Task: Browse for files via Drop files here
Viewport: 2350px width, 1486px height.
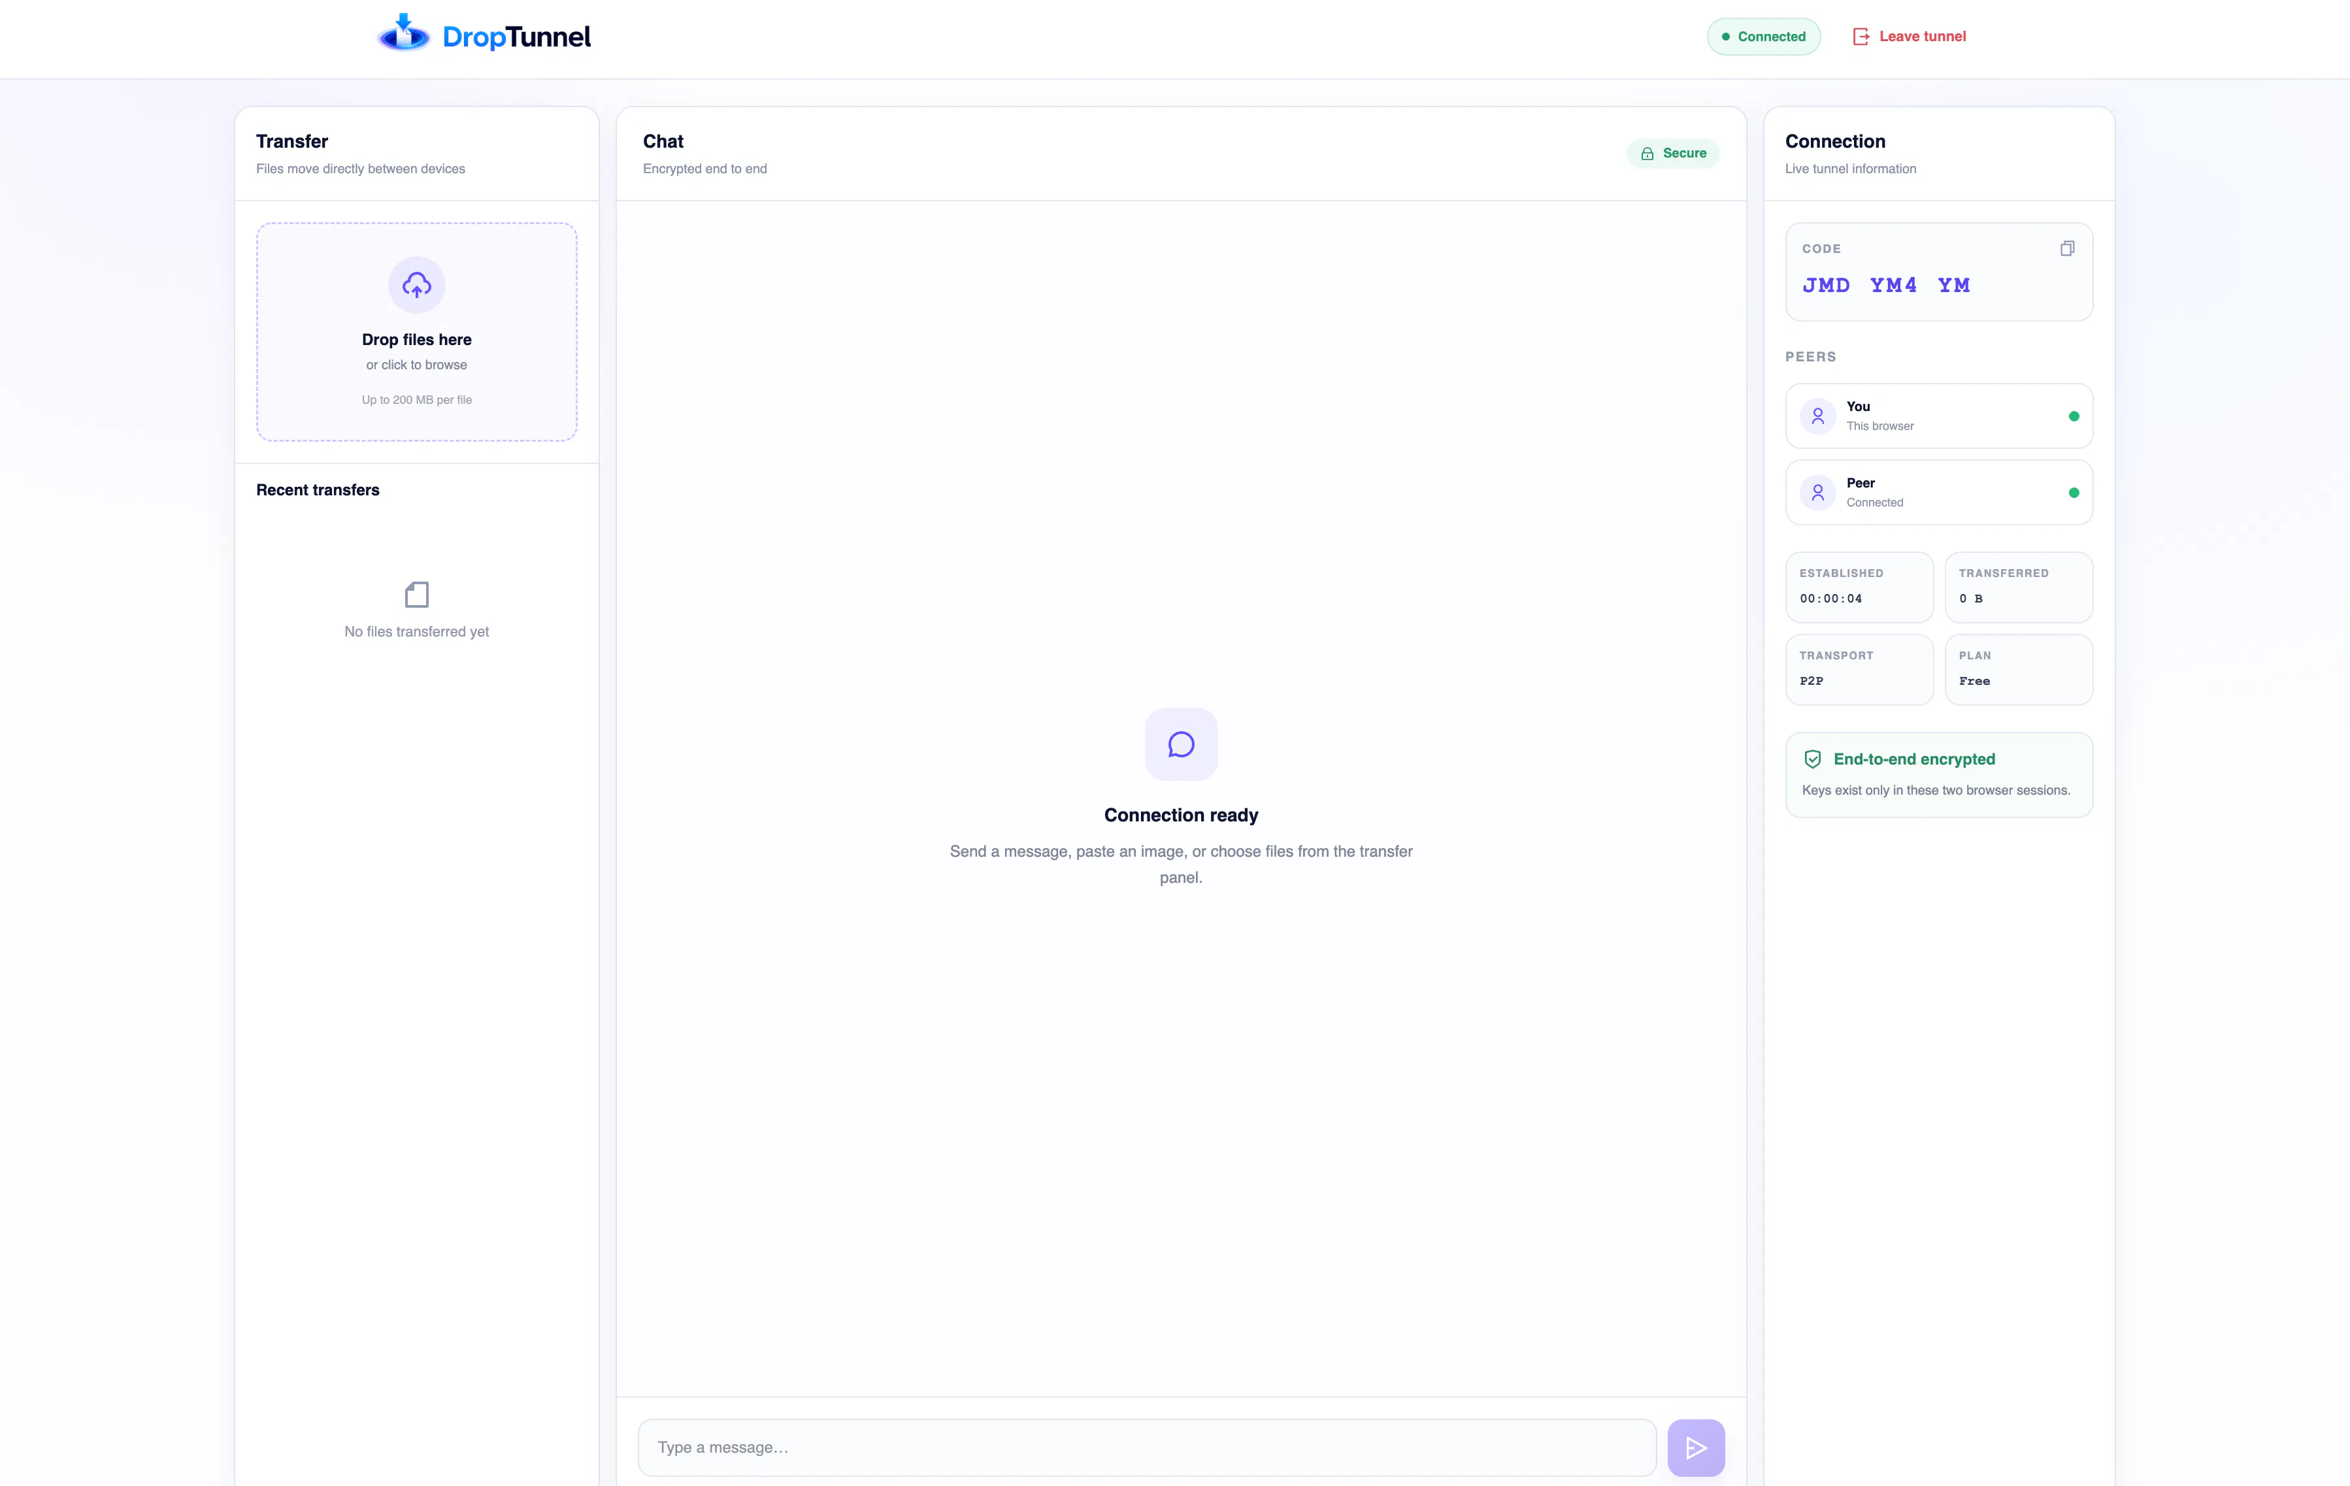Action: tap(417, 332)
